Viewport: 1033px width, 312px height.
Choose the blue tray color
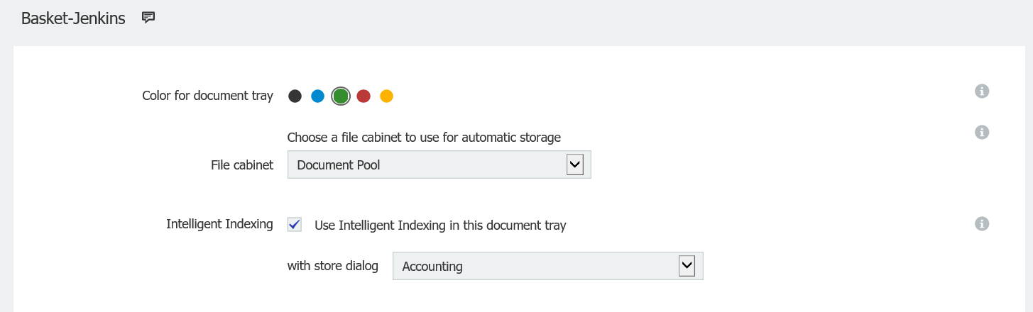(318, 96)
